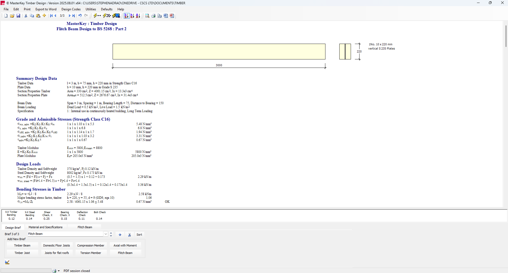Image resolution: width=508 pixels, height=273 pixels.
Task: Create a new file with toolbar icon
Action: pyautogui.click(x=6, y=16)
